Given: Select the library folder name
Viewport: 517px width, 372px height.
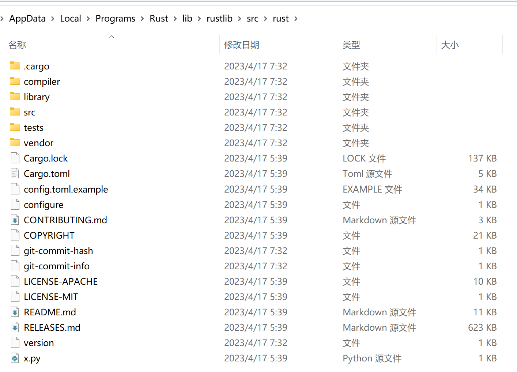Looking at the screenshot, I should coord(37,97).
